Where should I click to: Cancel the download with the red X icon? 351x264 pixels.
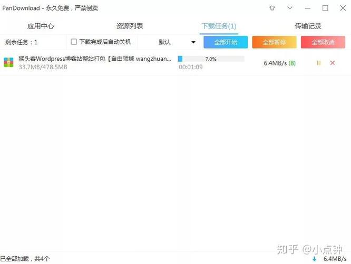(x=332, y=63)
